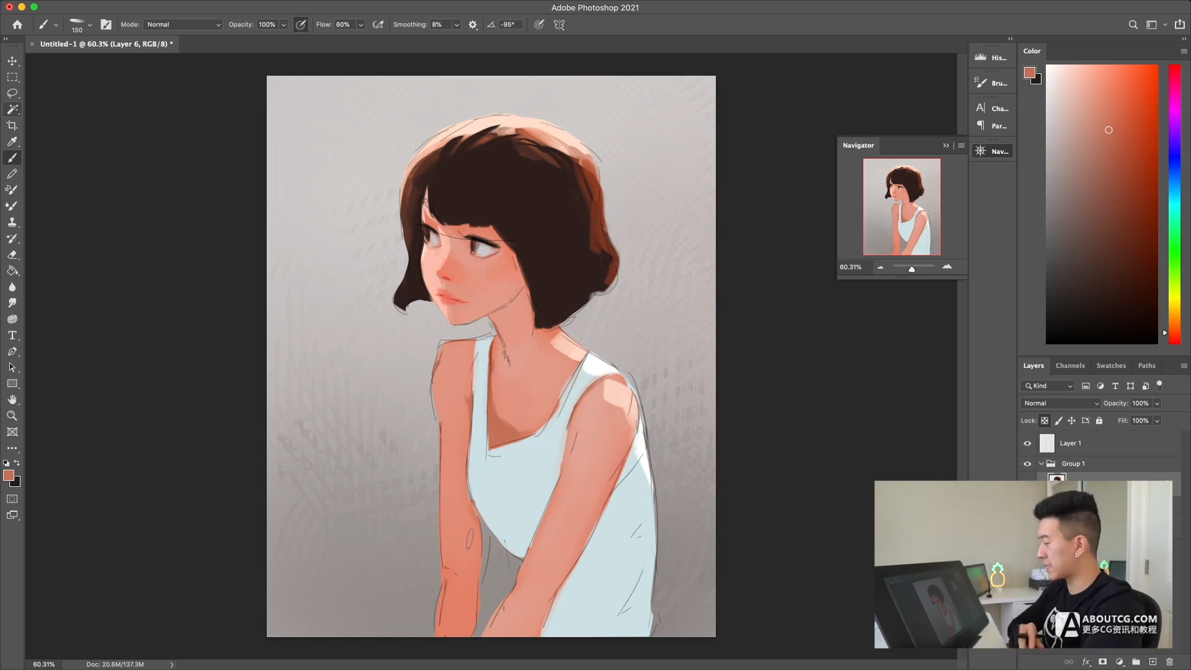Toggle lock all padlock in Layers panel
Screen dimensions: 1191x670
(x=1099, y=421)
